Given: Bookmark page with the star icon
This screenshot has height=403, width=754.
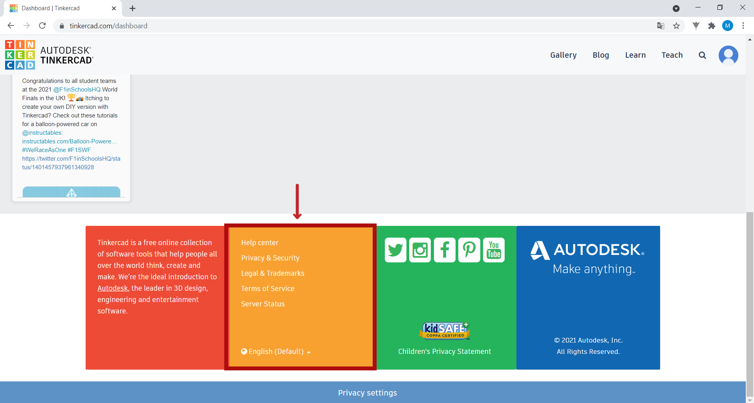Looking at the screenshot, I should pos(676,26).
